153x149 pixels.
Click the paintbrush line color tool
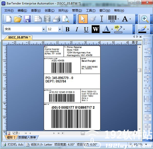click(x=142, y=29)
